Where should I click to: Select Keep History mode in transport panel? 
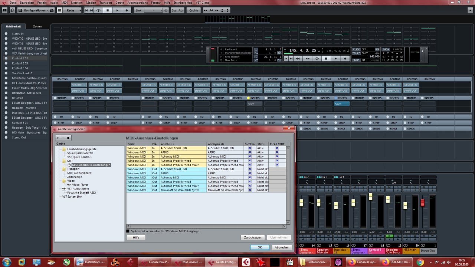coord(232,57)
